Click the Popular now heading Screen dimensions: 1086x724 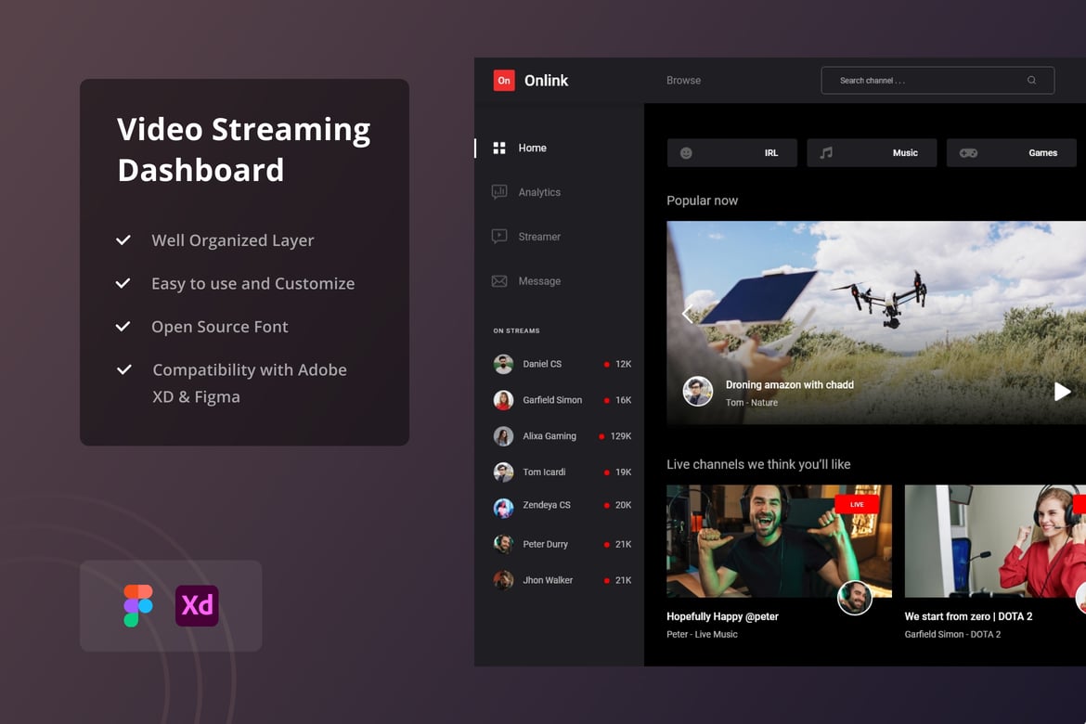(703, 200)
